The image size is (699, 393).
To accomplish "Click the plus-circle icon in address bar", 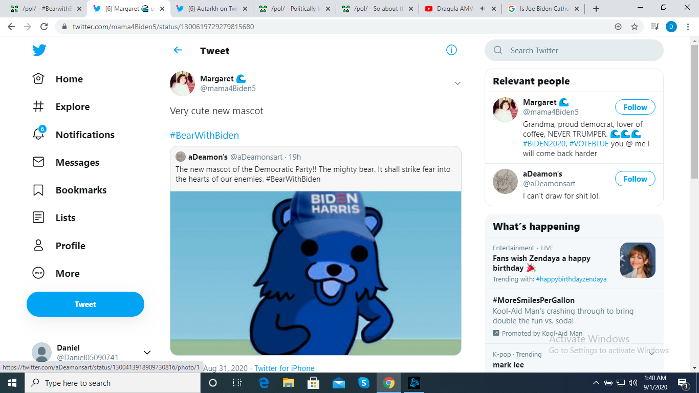I will [x=618, y=27].
